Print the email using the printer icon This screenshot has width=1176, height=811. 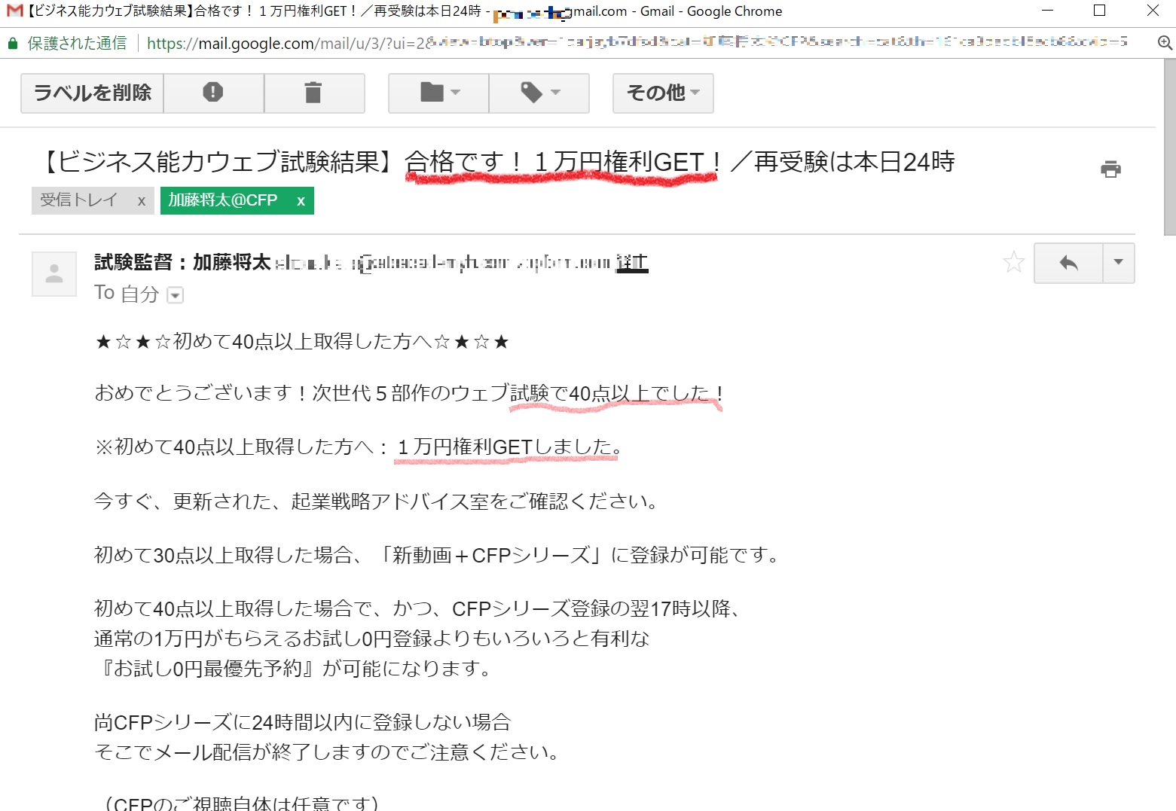pyautogui.click(x=1110, y=169)
